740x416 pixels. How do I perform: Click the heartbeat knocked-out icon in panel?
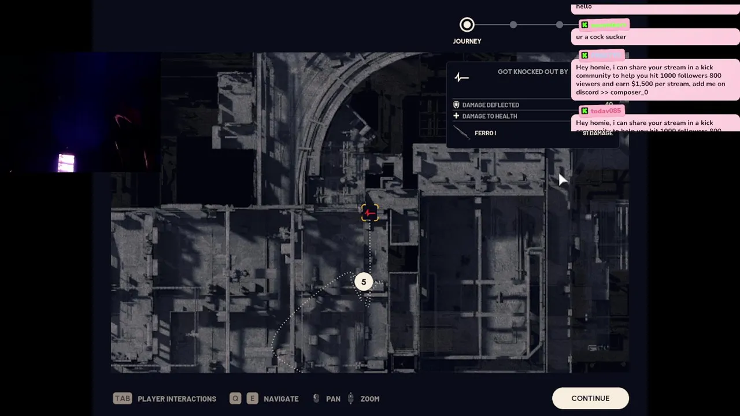pos(461,77)
